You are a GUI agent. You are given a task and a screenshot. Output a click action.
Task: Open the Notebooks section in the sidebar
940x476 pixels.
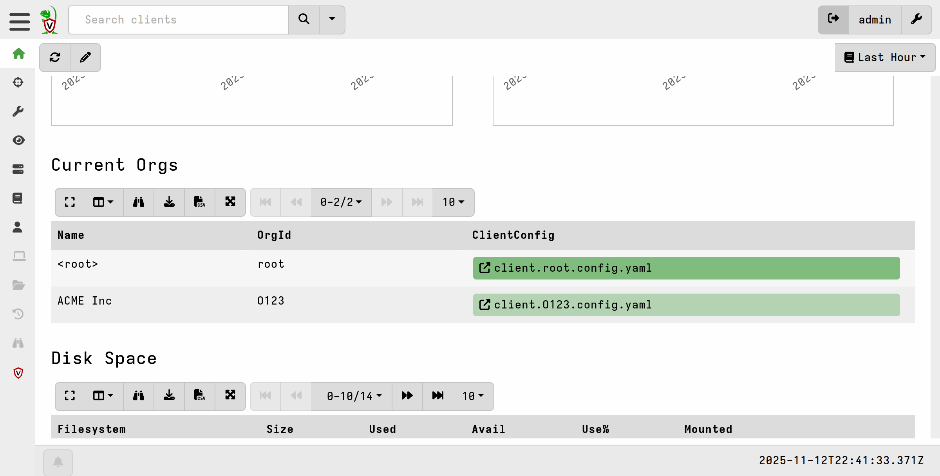18,198
